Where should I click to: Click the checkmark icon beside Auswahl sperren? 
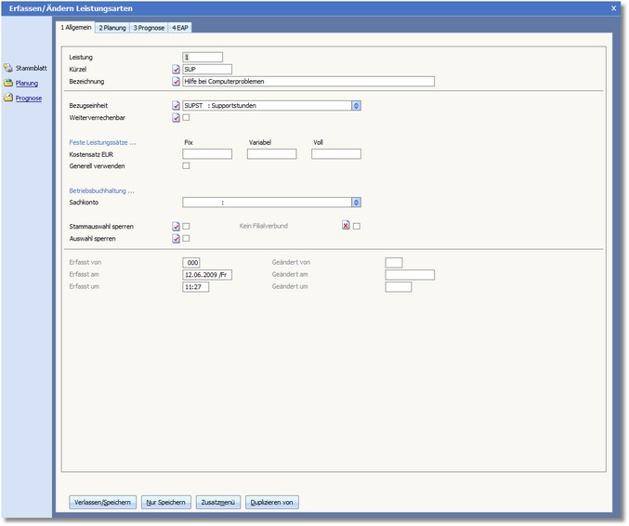tap(177, 239)
